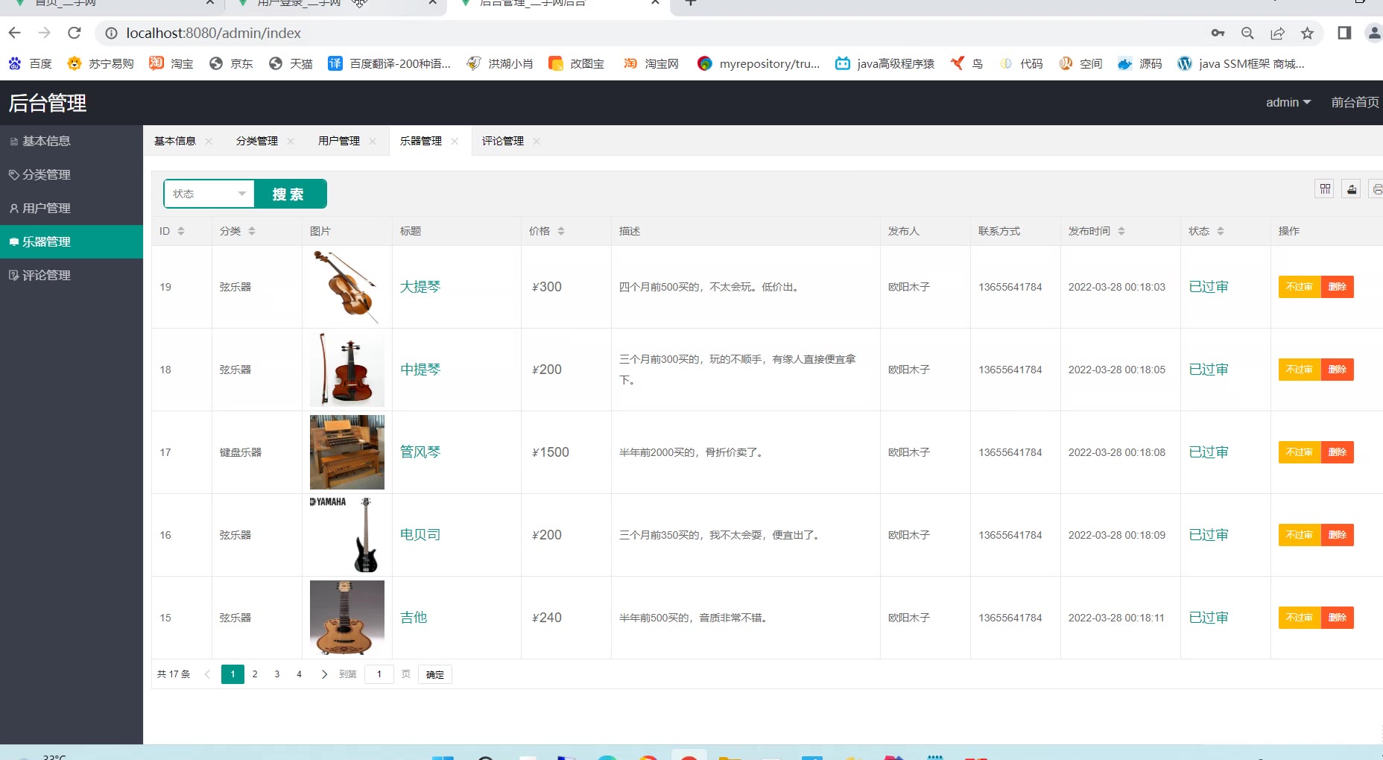Click the page number jump input
Viewport: 1383px width, 760px height.
pyautogui.click(x=379, y=674)
